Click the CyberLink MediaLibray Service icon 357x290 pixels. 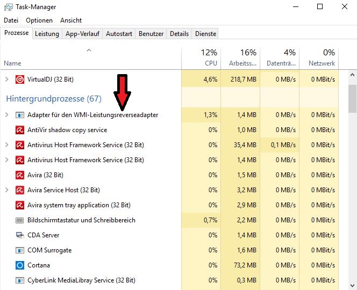click(x=20, y=280)
